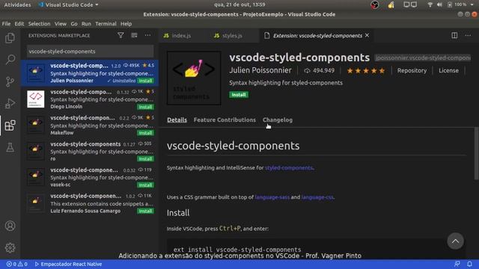This screenshot has width=479, height=269.
Task: Select the Changelog tab
Action: tap(278, 120)
